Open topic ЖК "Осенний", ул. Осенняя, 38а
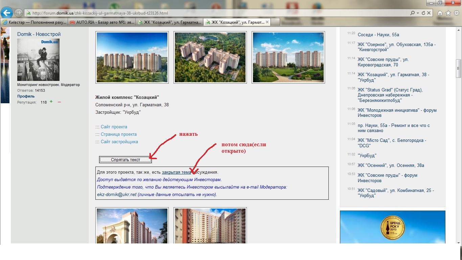Screen dimensions: 462x260 (391, 166)
